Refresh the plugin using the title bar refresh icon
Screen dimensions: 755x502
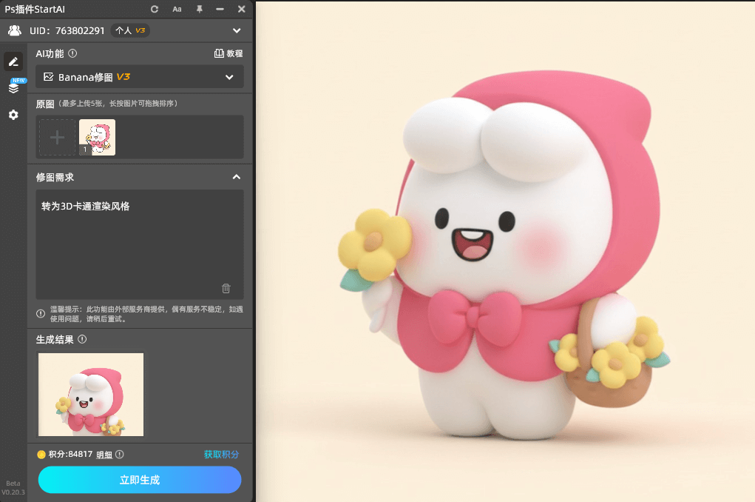coord(154,10)
